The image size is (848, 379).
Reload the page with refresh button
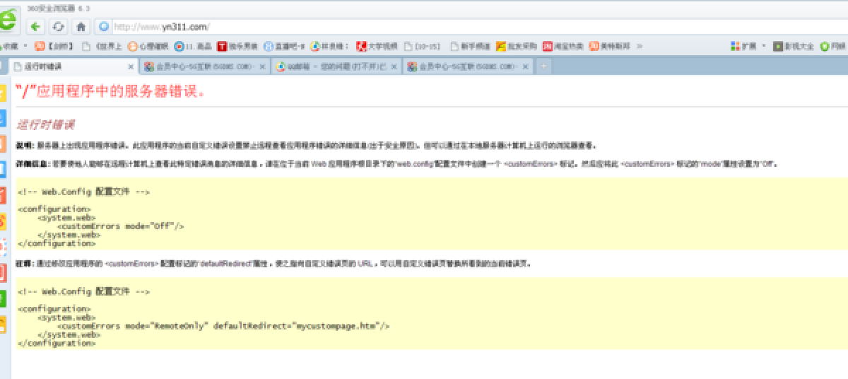(x=59, y=27)
